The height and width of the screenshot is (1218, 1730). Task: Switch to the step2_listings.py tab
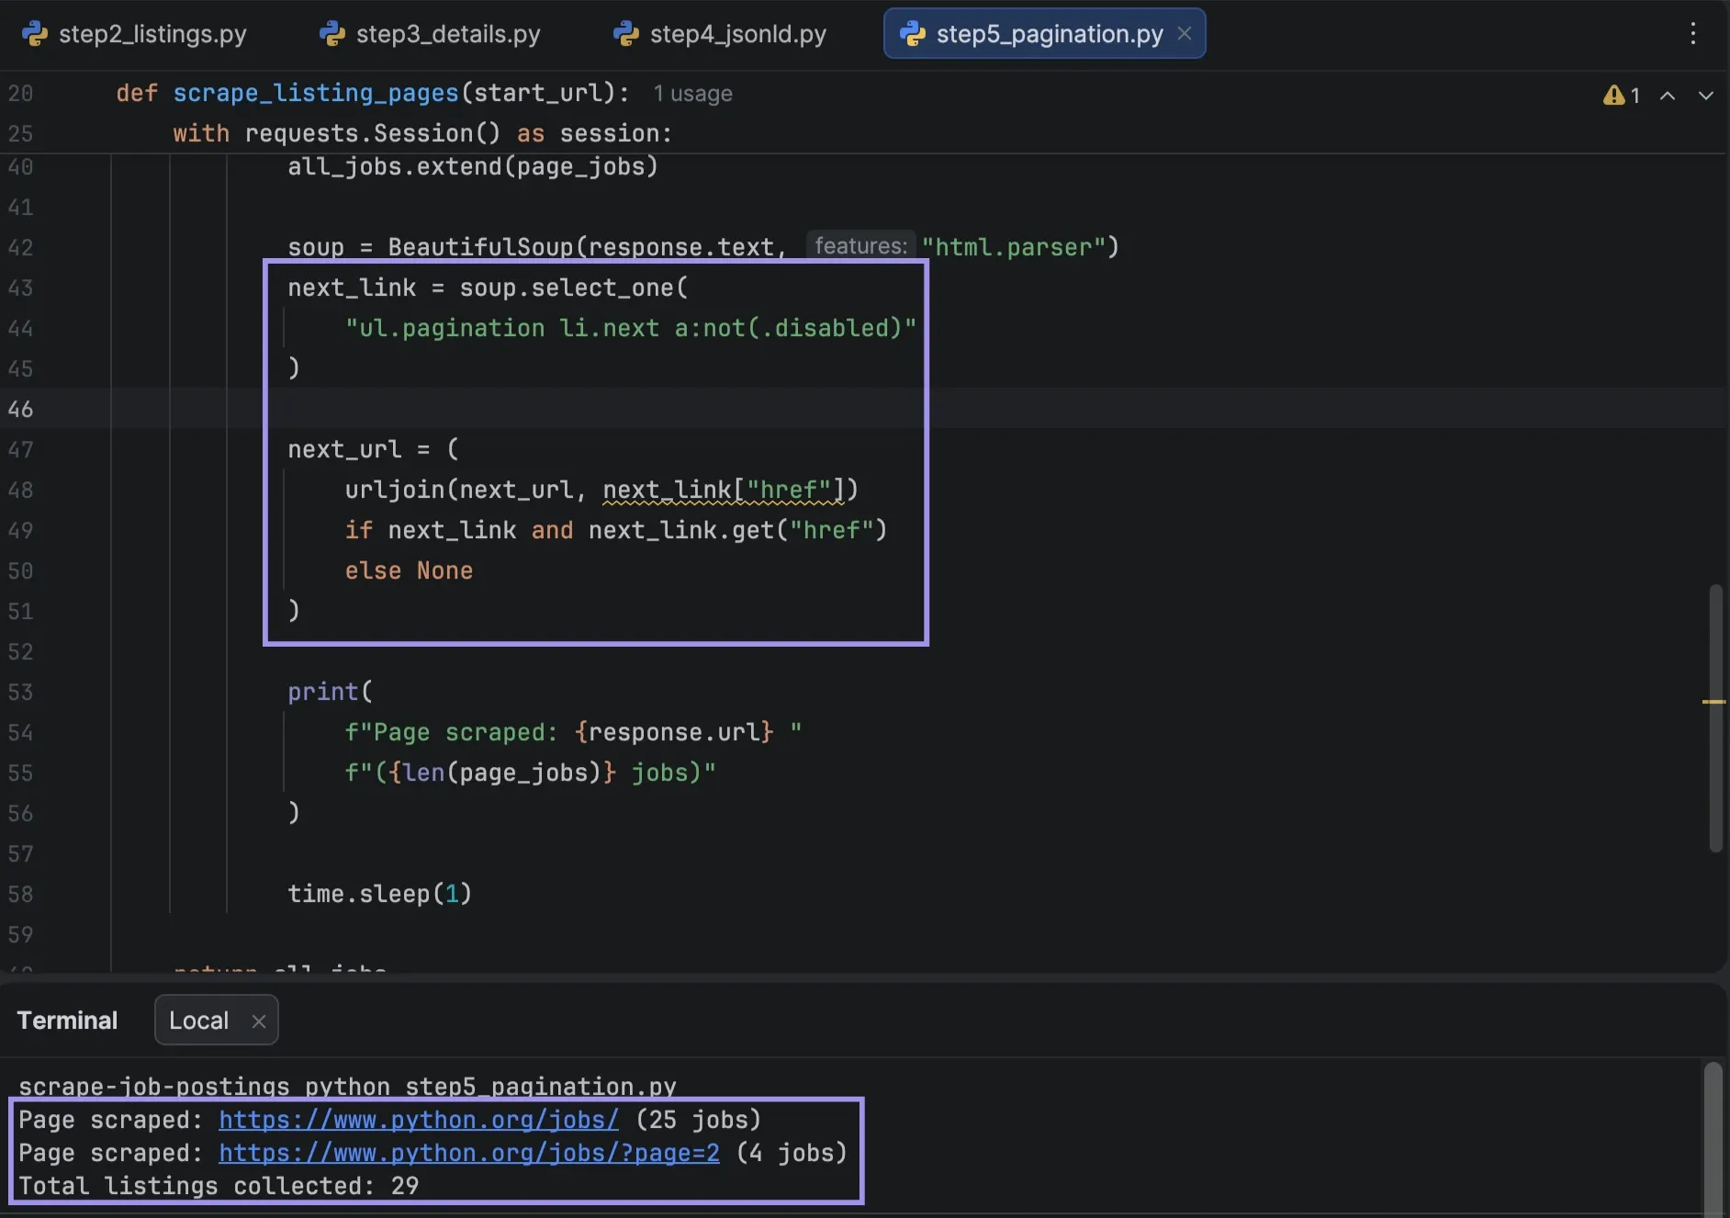click(134, 34)
